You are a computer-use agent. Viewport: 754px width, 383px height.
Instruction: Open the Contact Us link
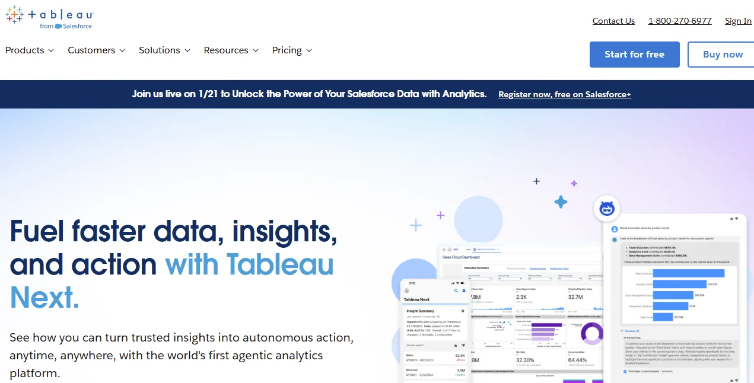[x=613, y=21]
